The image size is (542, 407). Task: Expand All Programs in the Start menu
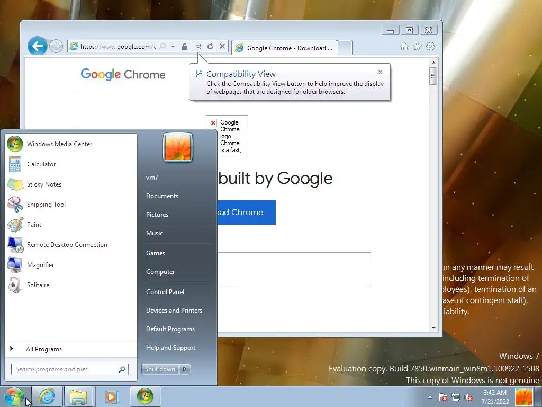pos(71,349)
